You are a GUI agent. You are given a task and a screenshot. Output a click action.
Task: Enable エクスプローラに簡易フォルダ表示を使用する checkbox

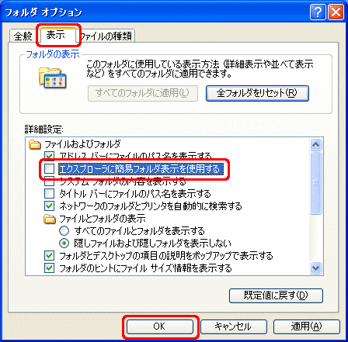coord(49,169)
